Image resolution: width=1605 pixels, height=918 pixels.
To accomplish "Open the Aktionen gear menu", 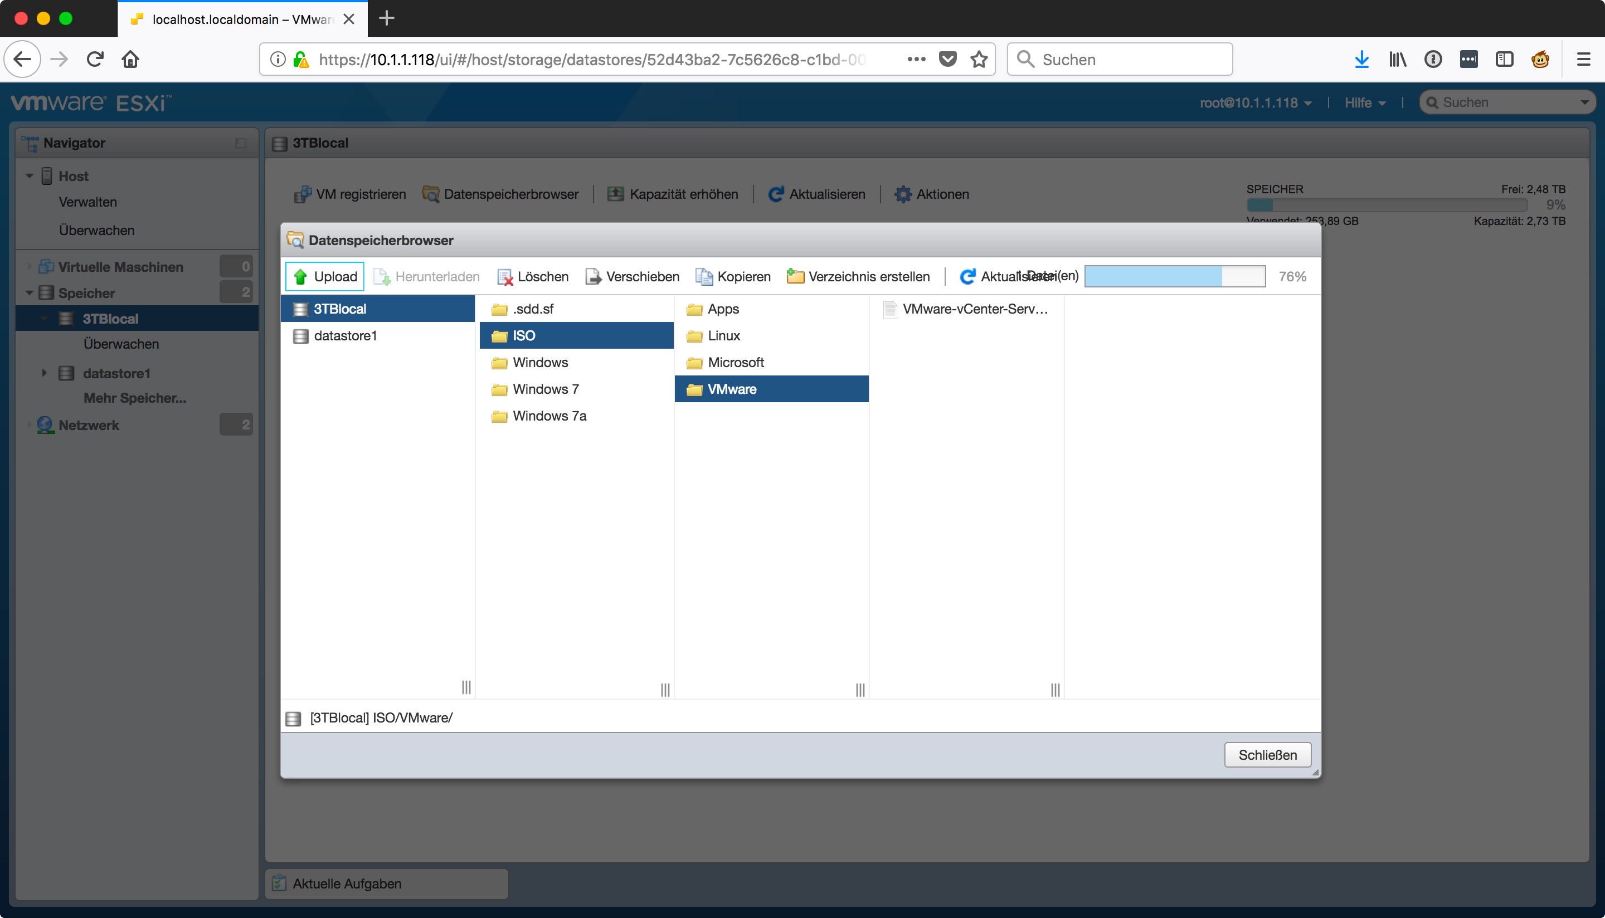I will click(931, 194).
